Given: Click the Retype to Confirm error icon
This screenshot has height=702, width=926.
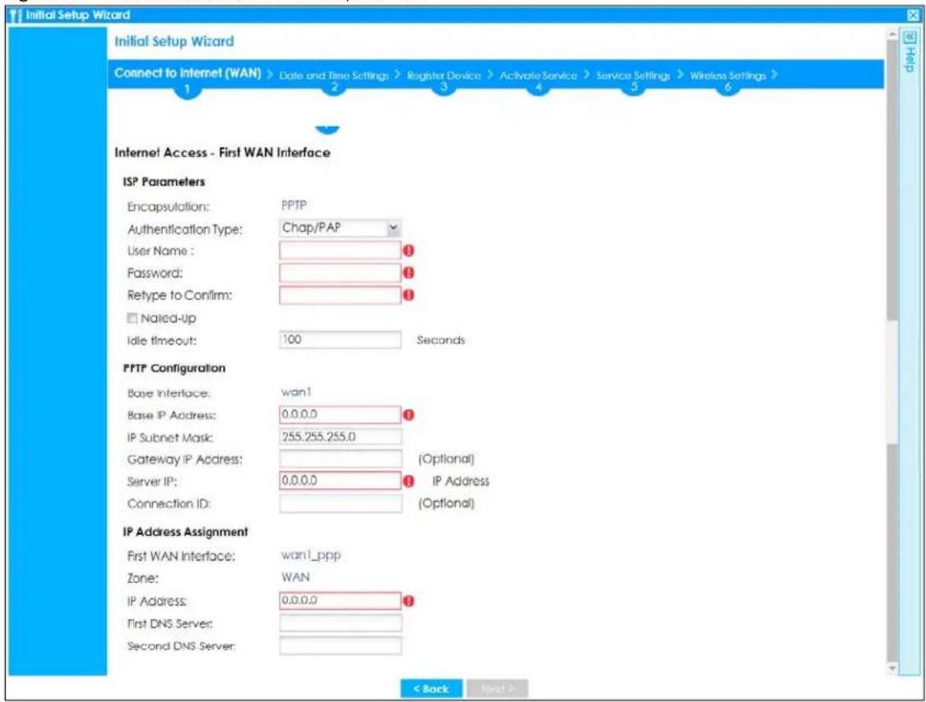Looking at the screenshot, I should coord(408,294).
